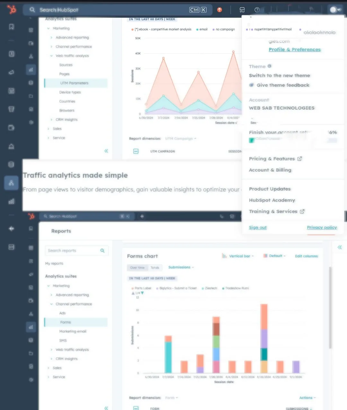The image size is (347, 410).
Task: Click the legend previous-page up arrow before 1/4
Action: tap(133, 293)
